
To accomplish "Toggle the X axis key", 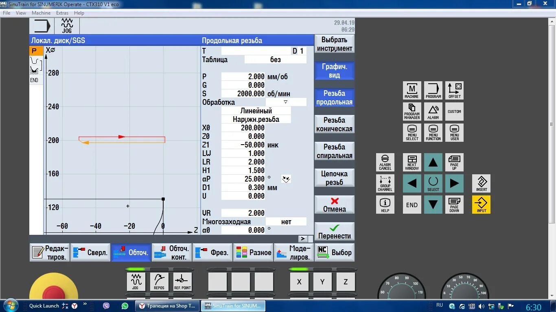I will pyautogui.click(x=299, y=282).
